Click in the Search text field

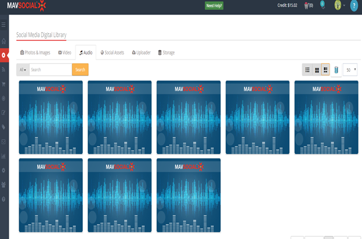(50, 69)
